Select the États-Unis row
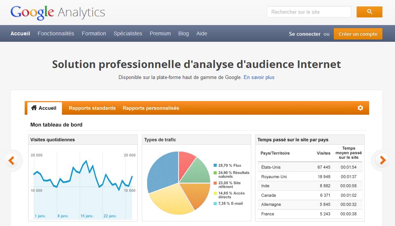395x226 pixels. 310,167
